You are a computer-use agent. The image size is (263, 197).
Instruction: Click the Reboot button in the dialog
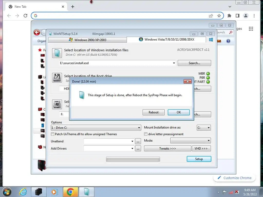pos(154,112)
